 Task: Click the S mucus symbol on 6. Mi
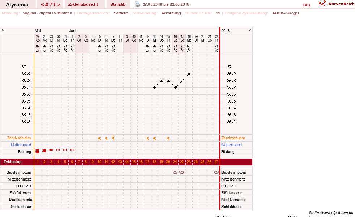pos(106,139)
